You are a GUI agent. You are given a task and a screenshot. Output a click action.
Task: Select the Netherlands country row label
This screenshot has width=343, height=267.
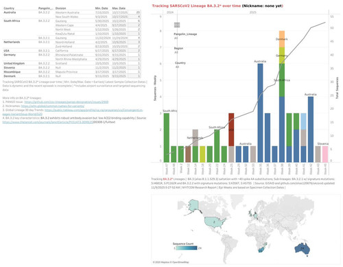12,42
